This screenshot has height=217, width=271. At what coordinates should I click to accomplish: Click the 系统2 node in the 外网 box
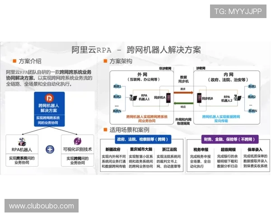(x=117, y=97)
